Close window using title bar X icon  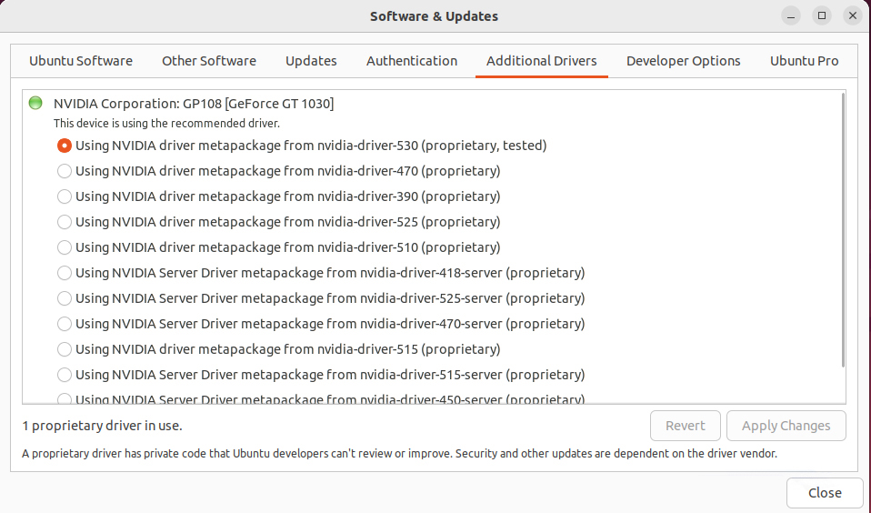pyautogui.click(x=852, y=15)
